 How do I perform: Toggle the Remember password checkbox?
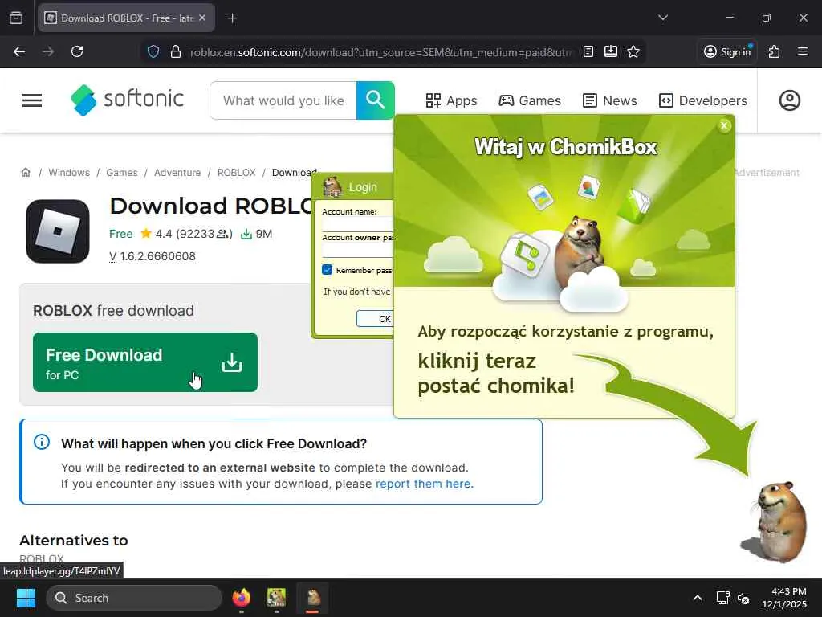(328, 270)
